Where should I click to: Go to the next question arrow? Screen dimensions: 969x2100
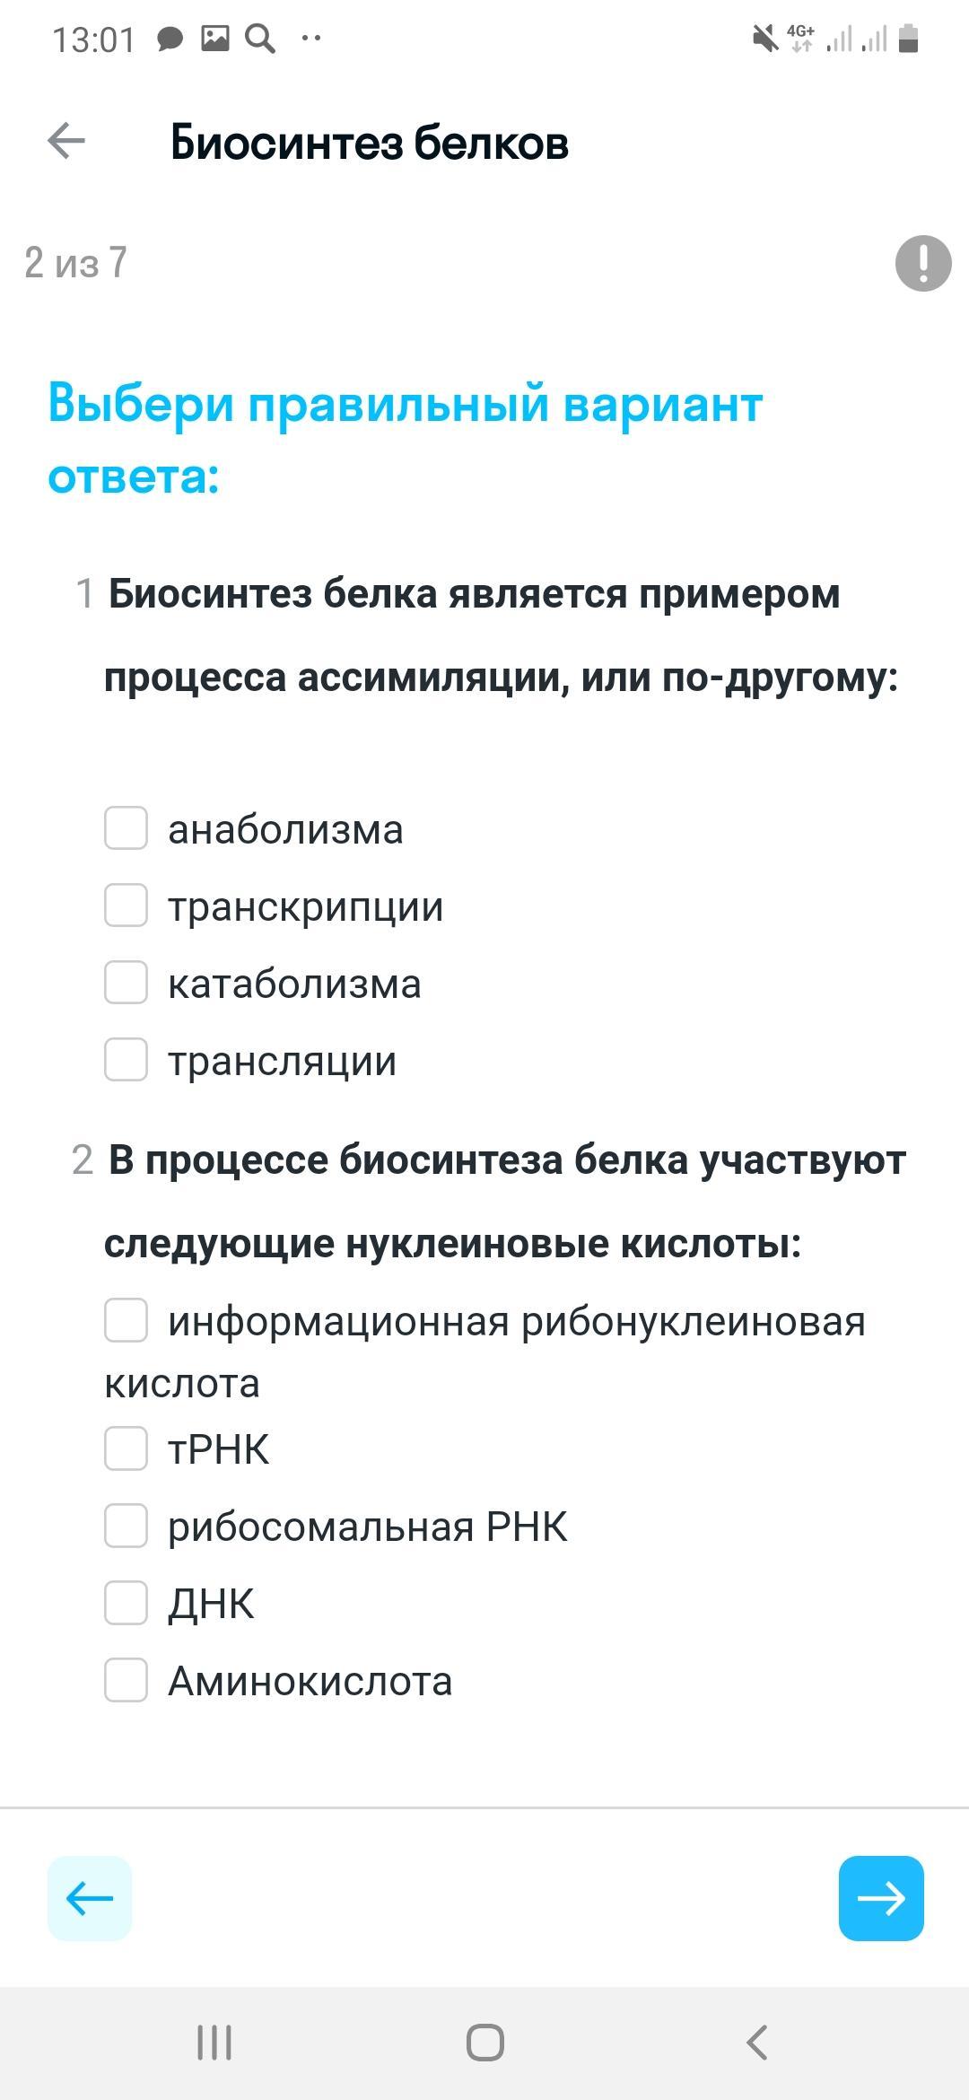click(881, 1898)
